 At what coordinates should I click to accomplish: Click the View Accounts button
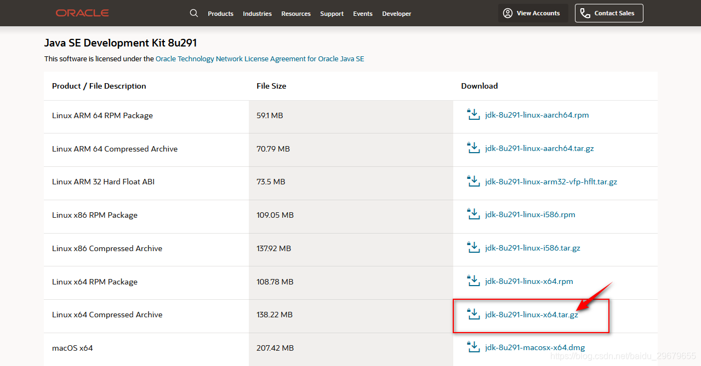pos(532,13)
